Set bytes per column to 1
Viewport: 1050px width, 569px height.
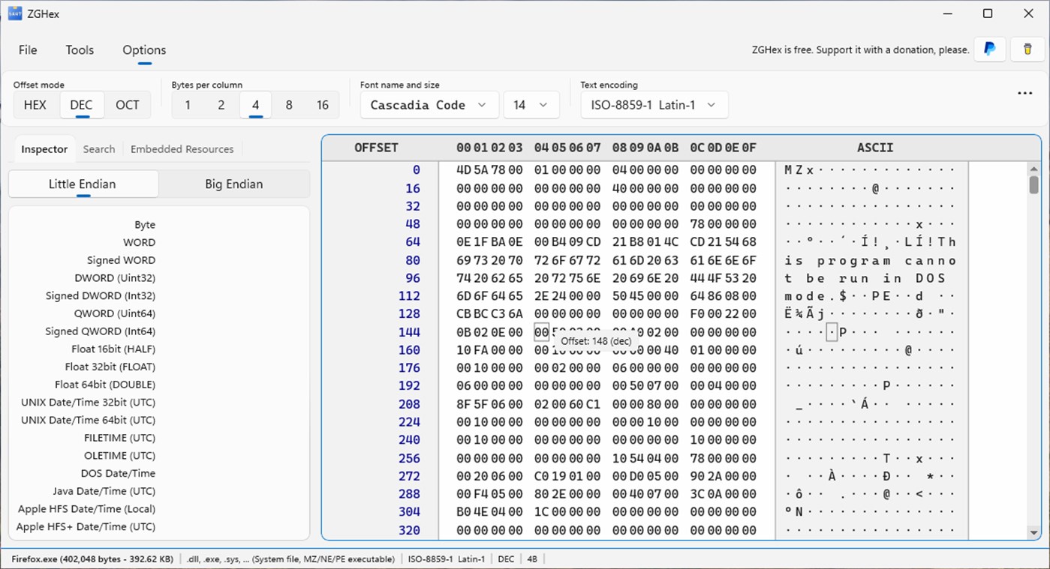point(188,105)
